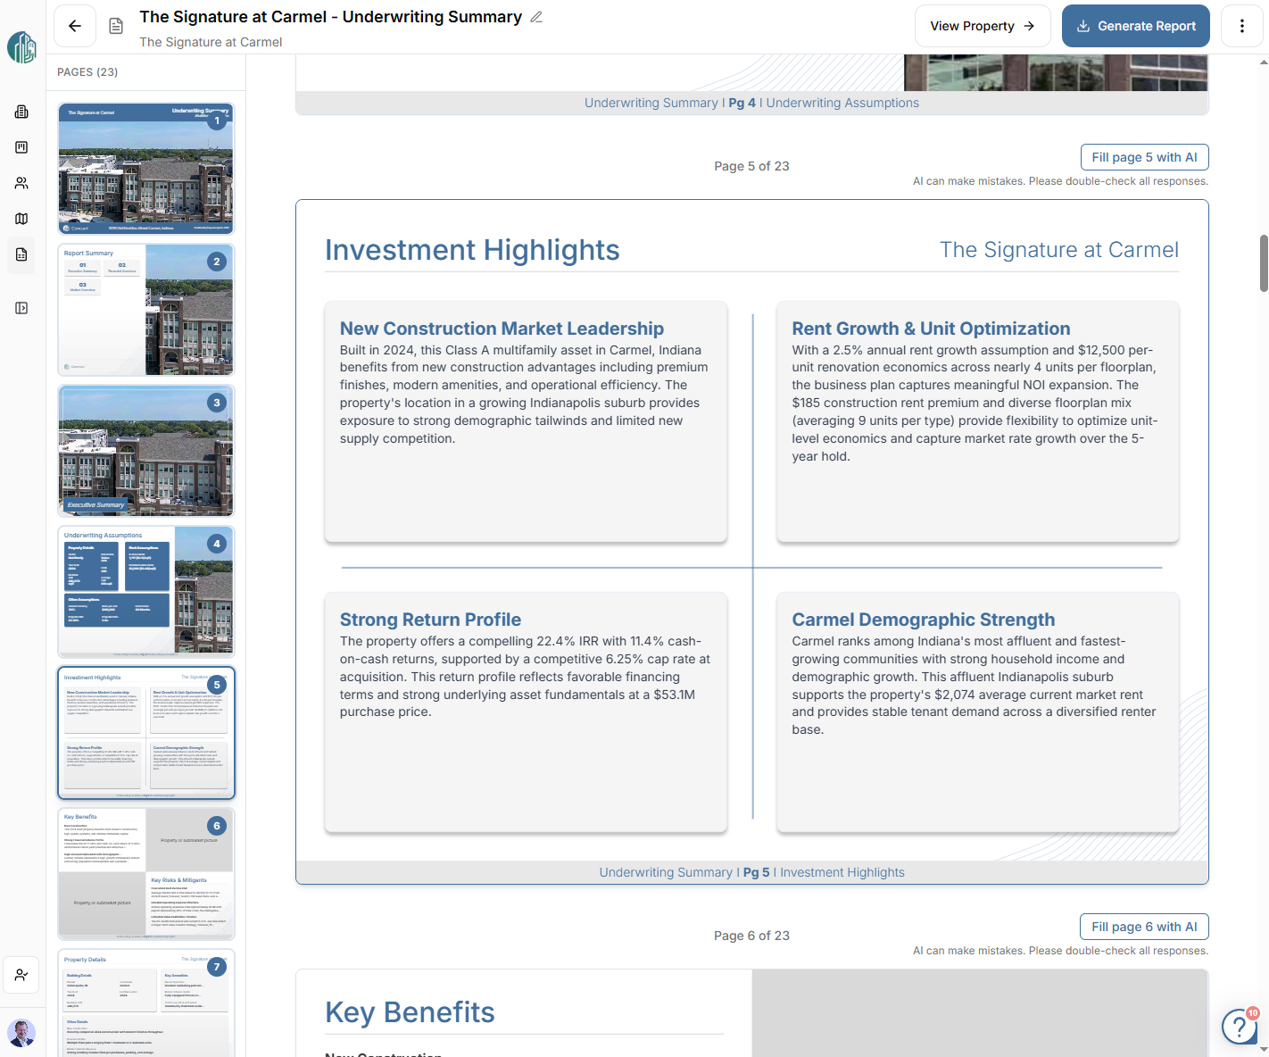This screenshot has height=1057, width=1269.
Task: Click the View Property button
Action: click(x=983, y=26)
